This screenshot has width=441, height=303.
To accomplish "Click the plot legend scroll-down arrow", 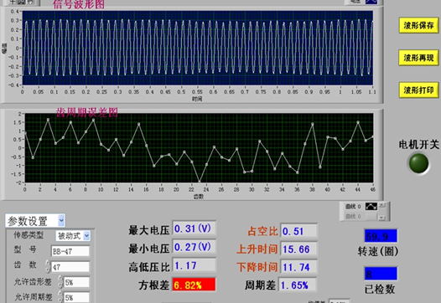I will coord(382,218).
